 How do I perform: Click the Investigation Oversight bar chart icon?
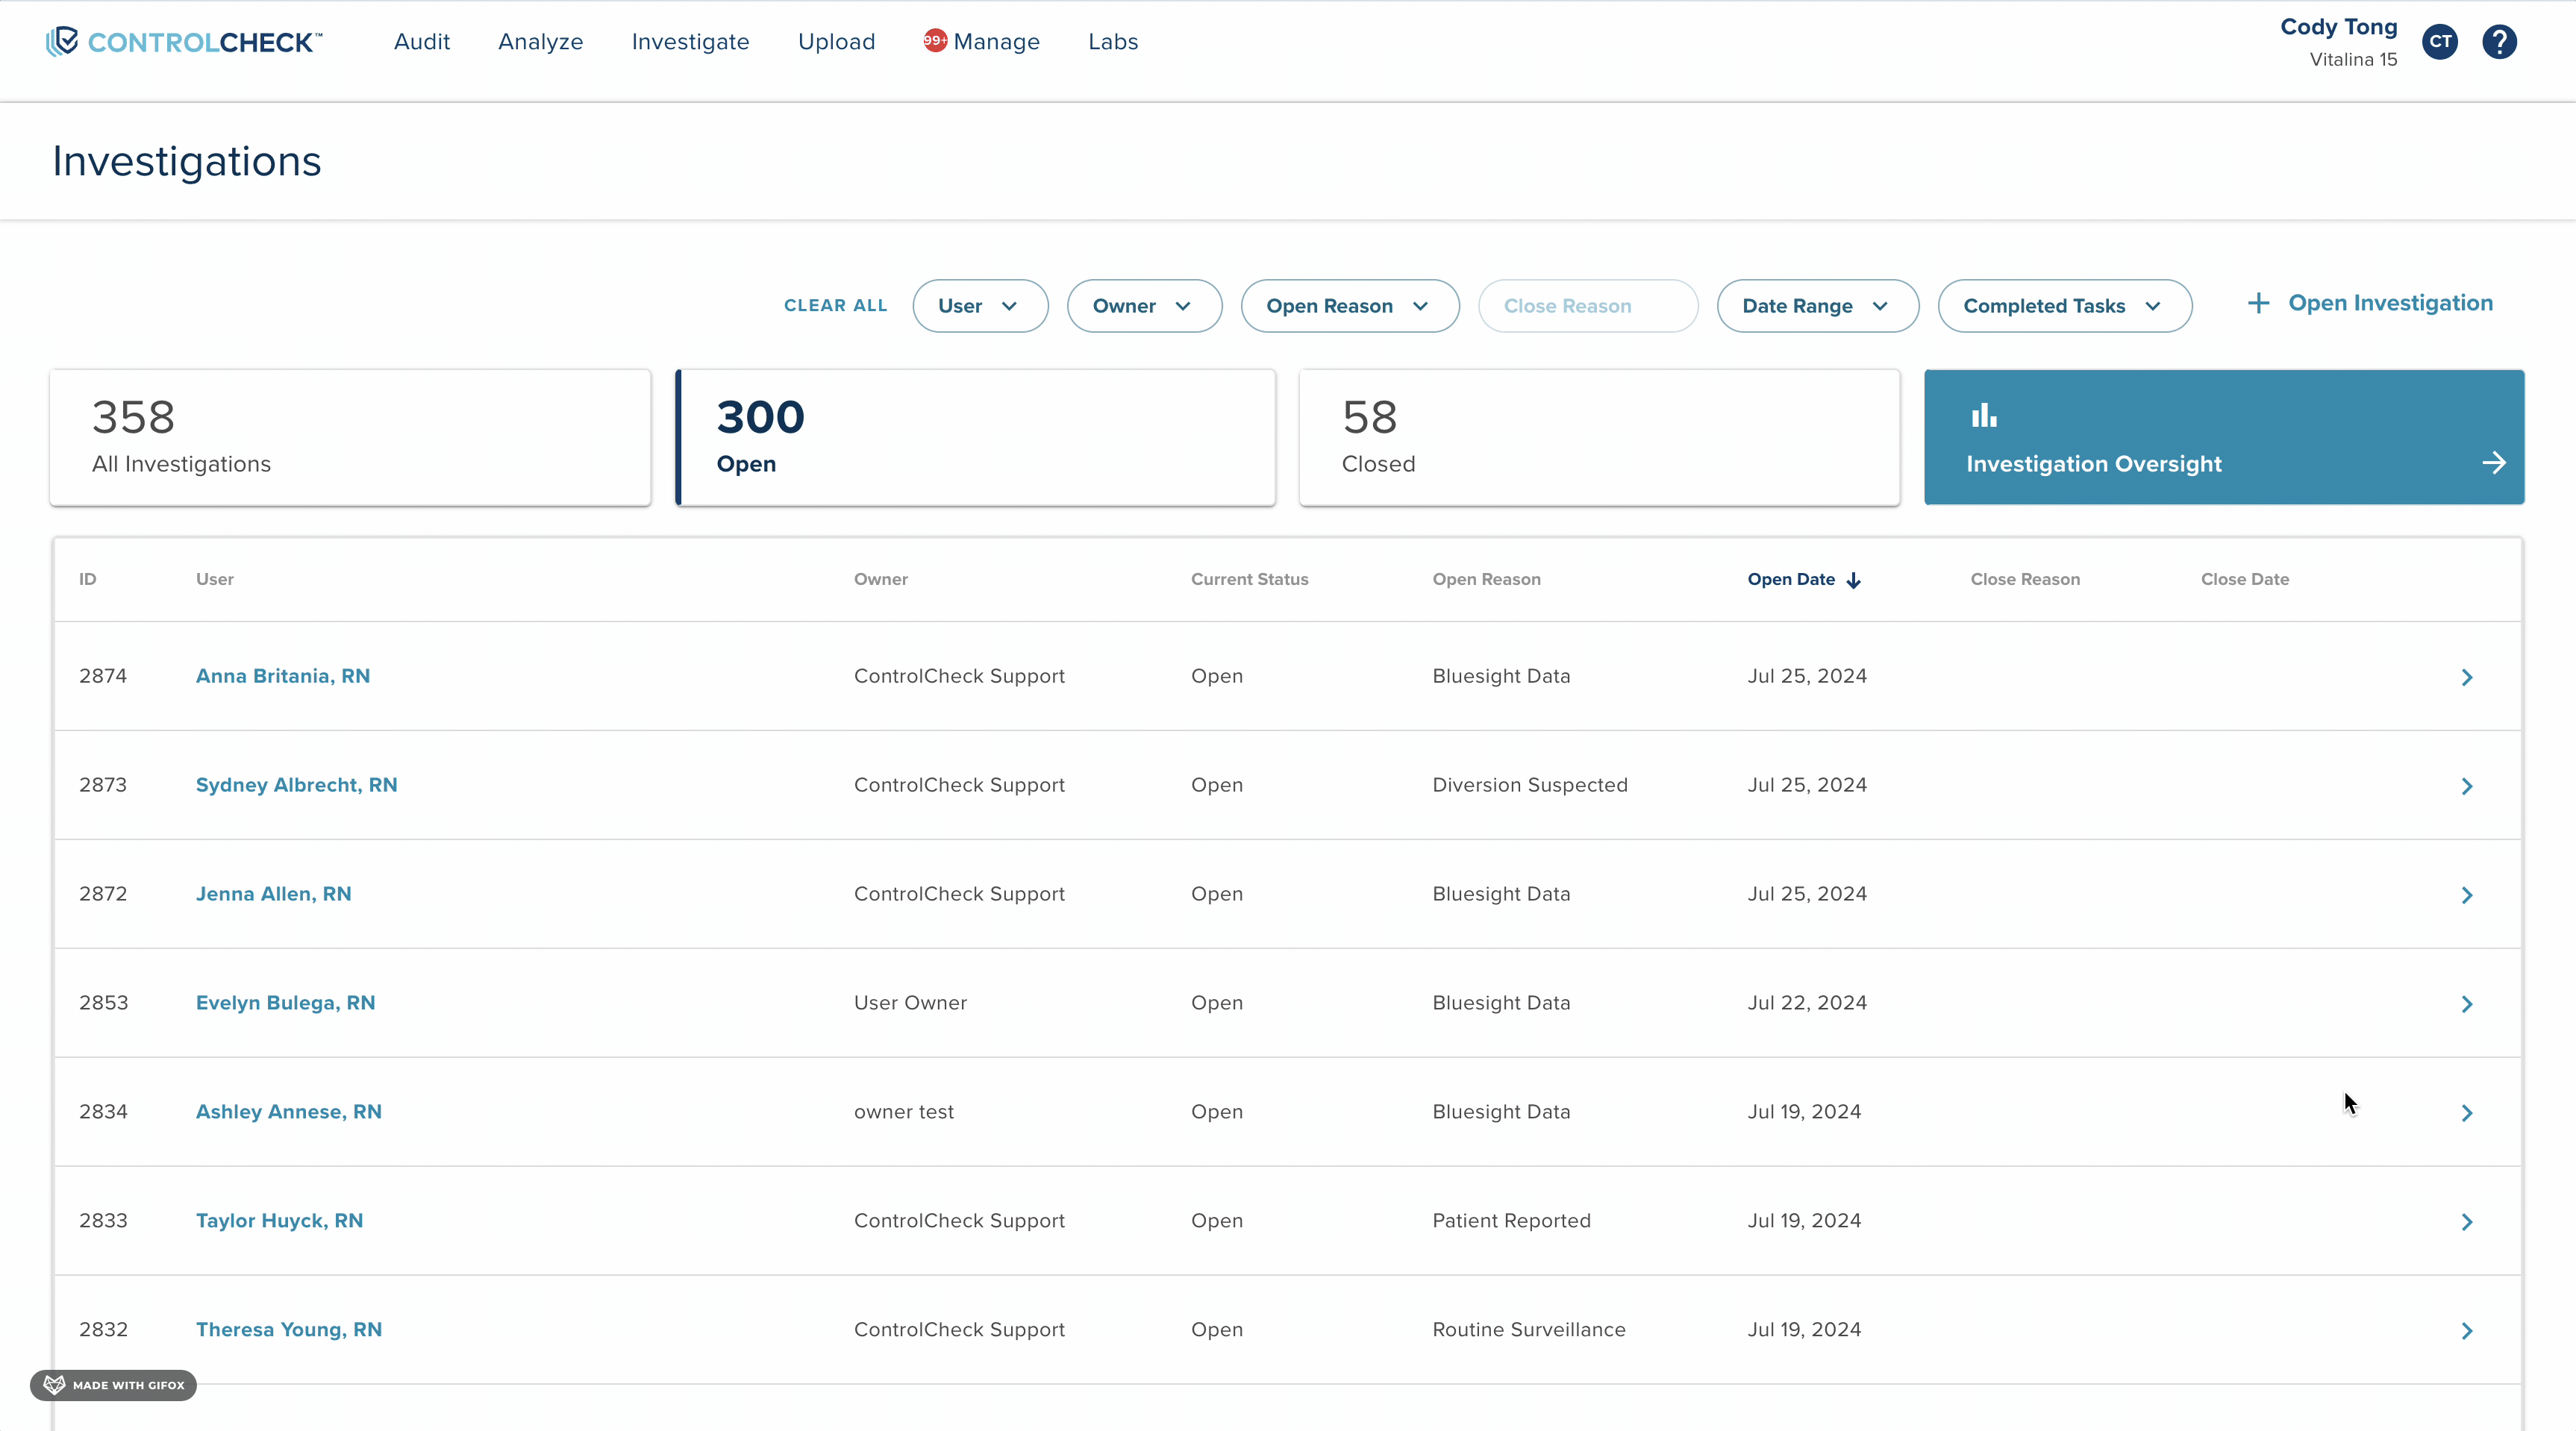coord(1984,414)
